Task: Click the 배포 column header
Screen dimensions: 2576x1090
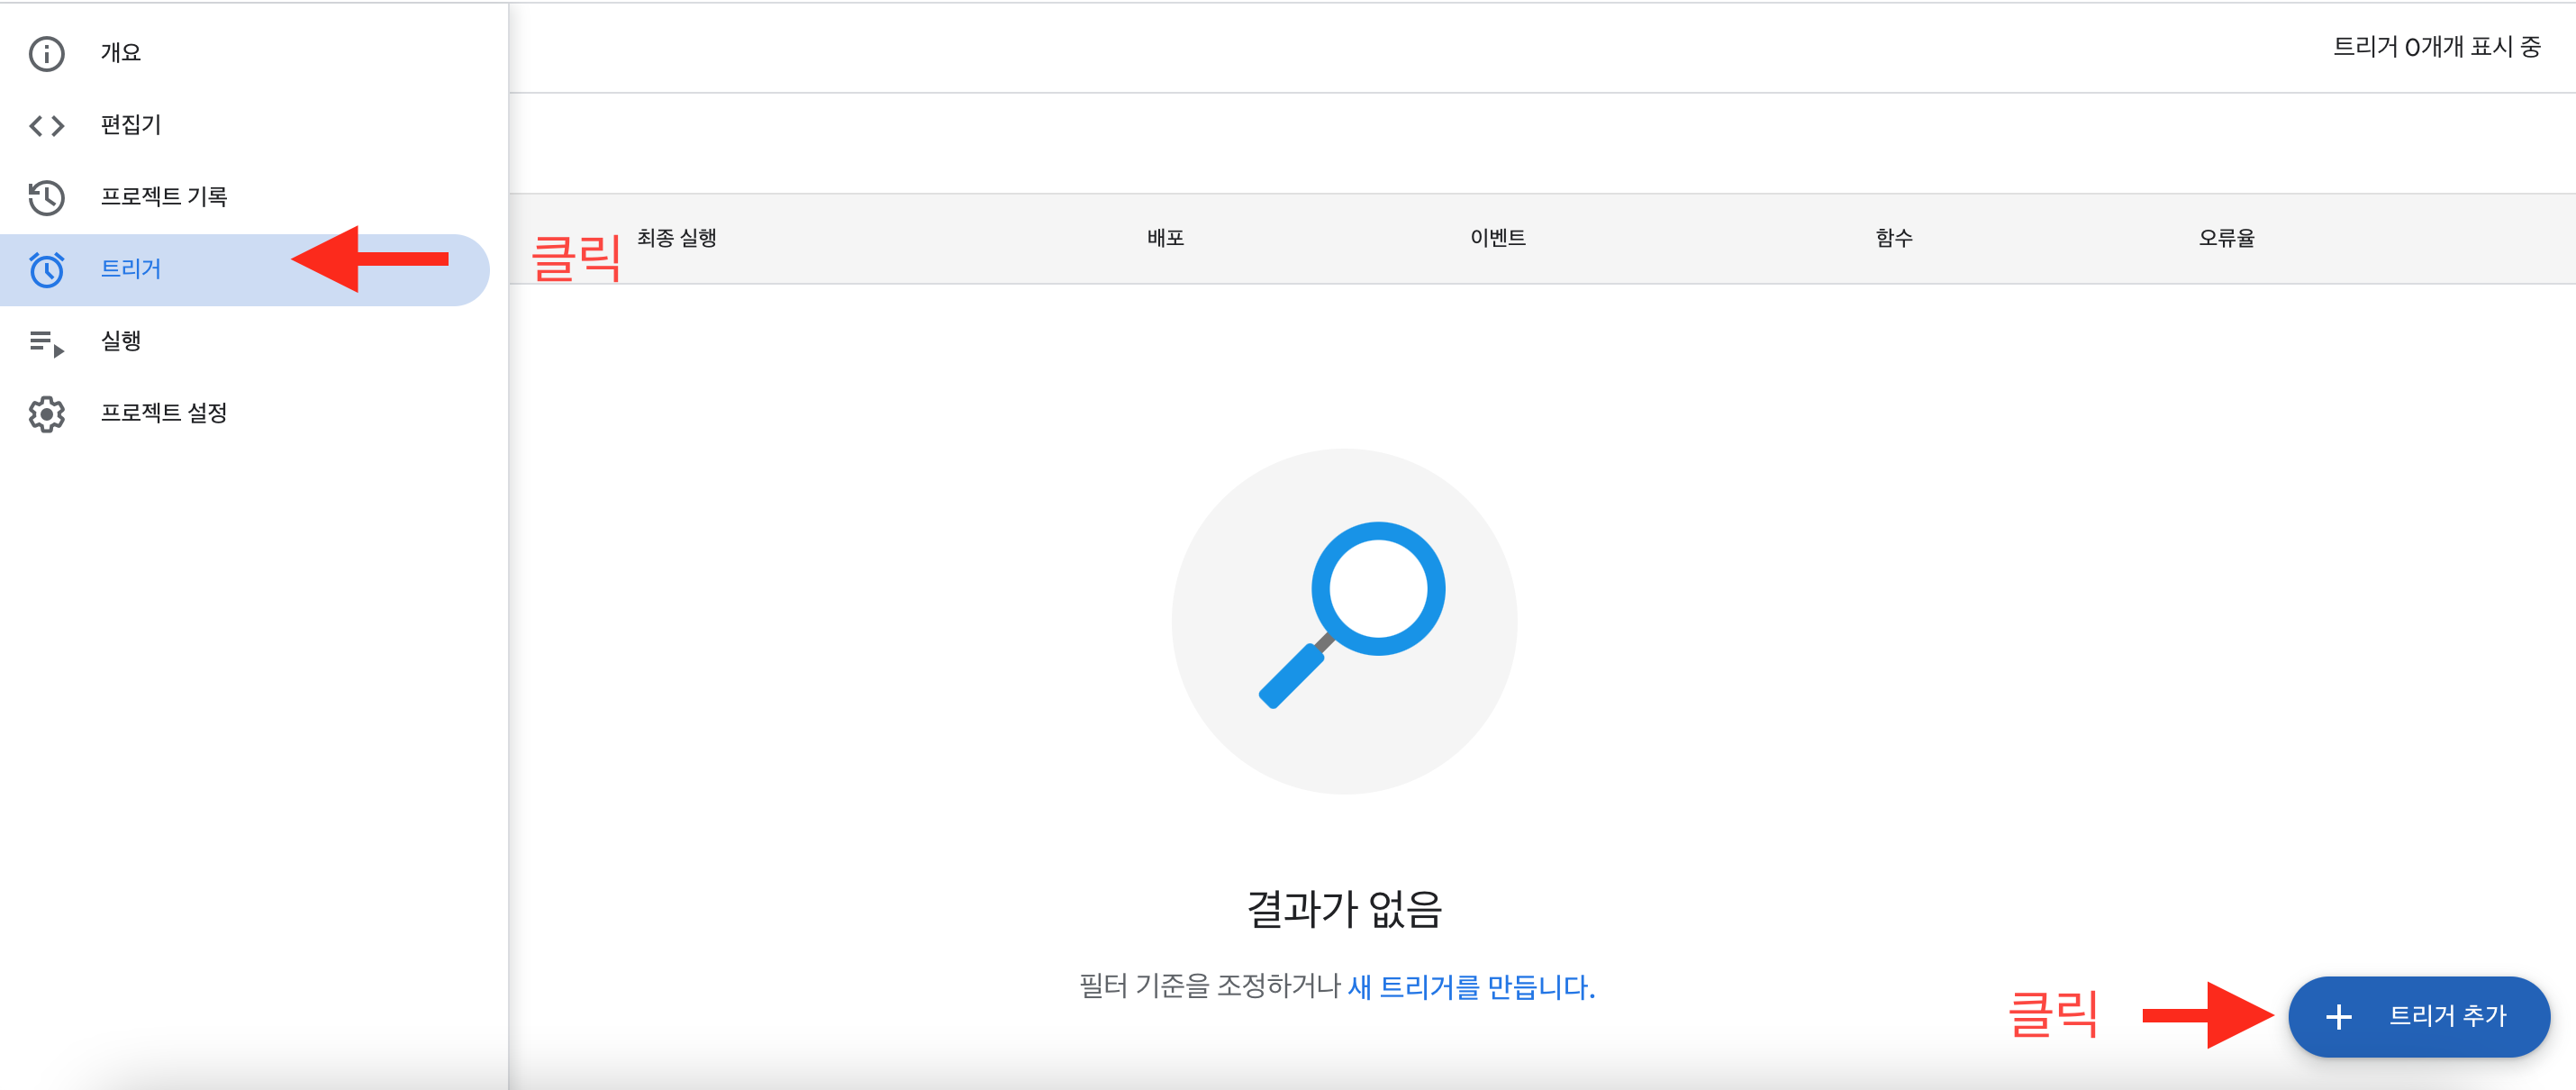Action: click(x=1165, y=238)
